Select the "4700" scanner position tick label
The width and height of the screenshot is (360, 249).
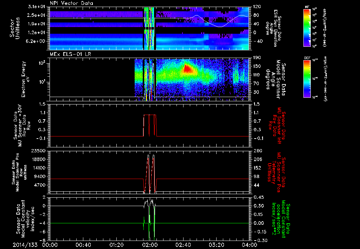pos(40,185)
